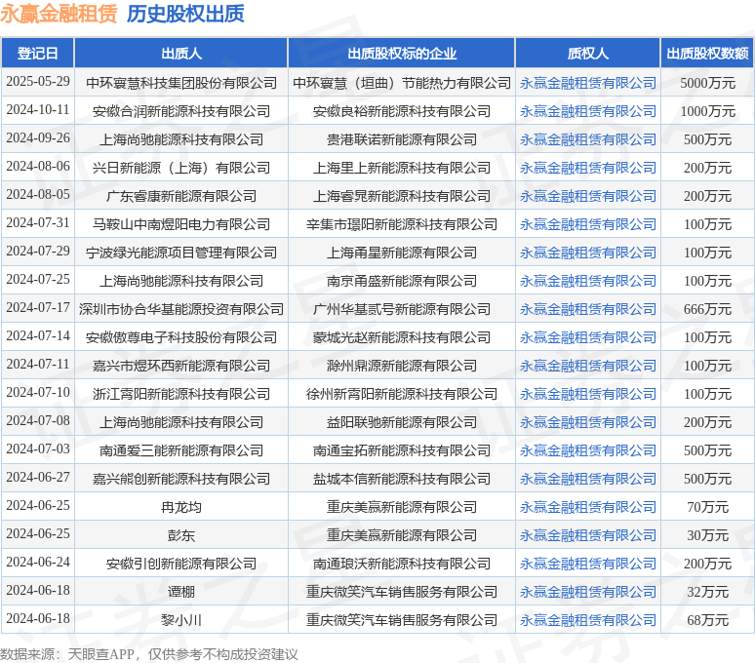The image size is (755, 663).
Task: Select 南通宝拓新能源科技有限公司 cell
Action: pyautogui.click(x=402, y=450)
